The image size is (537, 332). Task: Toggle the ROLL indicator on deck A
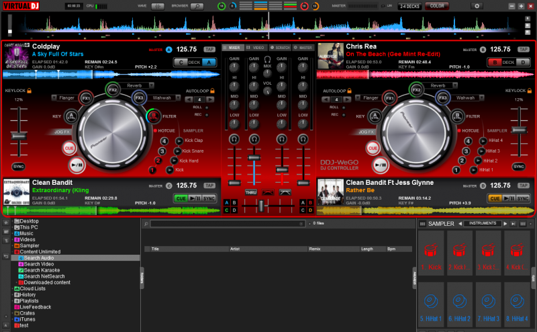click(207, 108)
